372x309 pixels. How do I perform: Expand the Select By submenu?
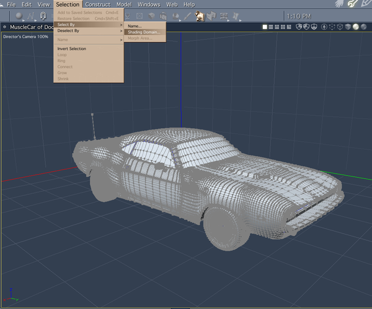(89, 25)
